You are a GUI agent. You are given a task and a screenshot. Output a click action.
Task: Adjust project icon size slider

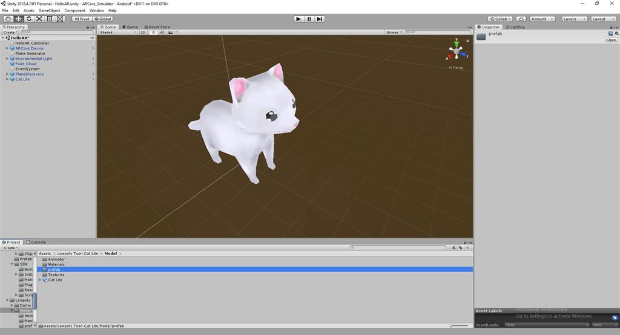point(459,326)
